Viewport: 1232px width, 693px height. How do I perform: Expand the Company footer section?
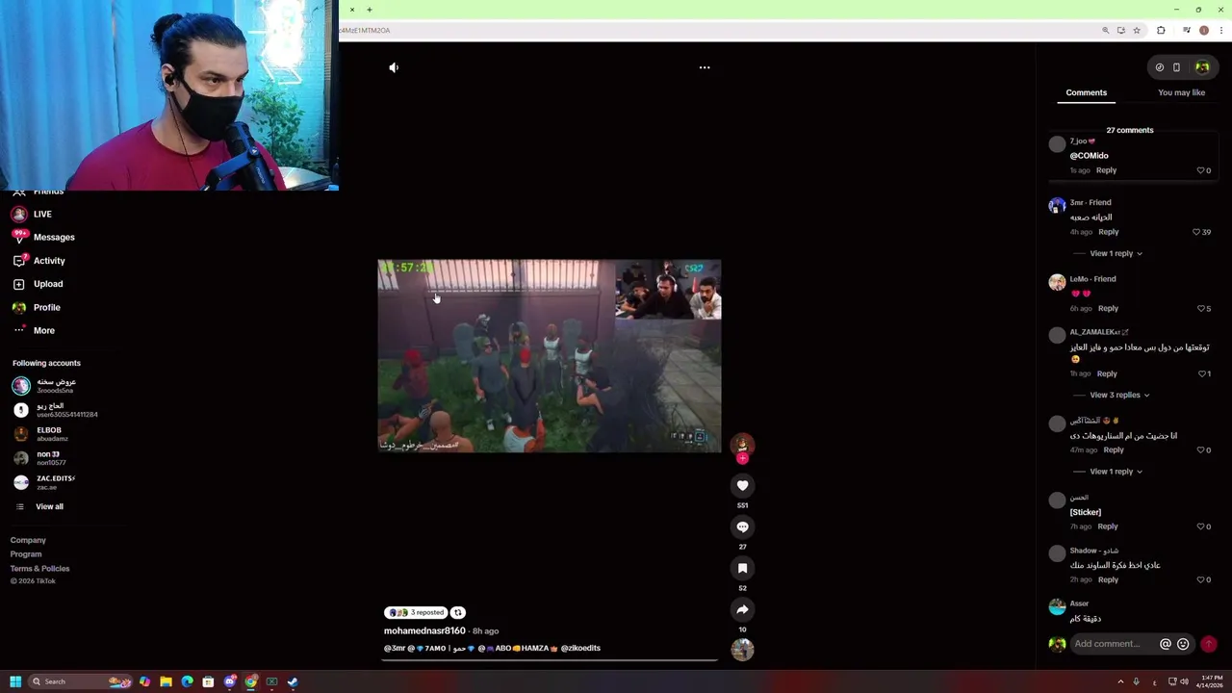28,540
